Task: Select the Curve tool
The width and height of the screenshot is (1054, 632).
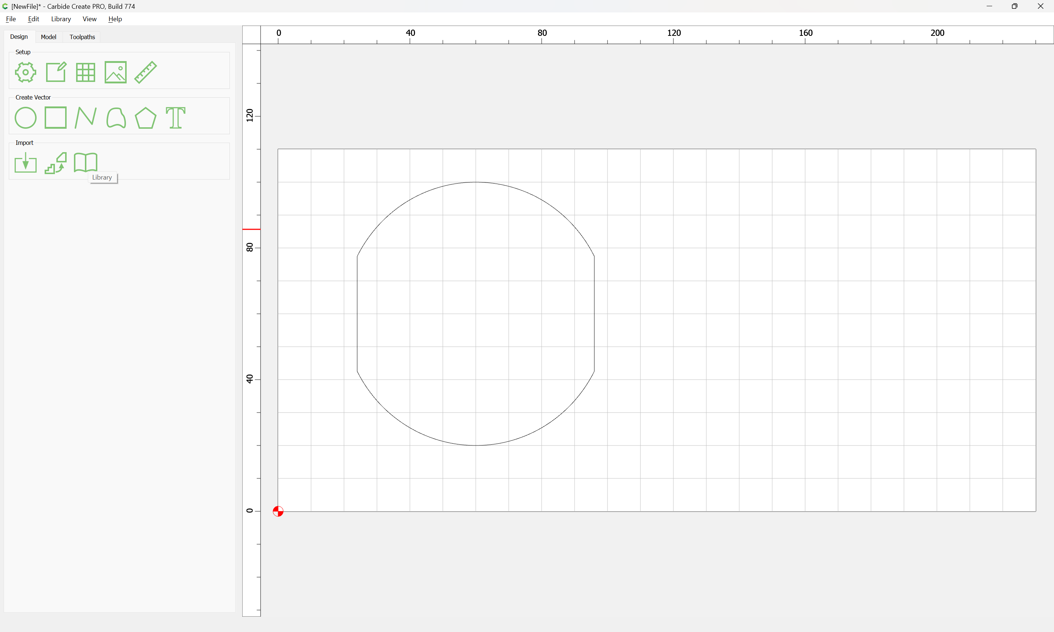Action: coord(116,117)
